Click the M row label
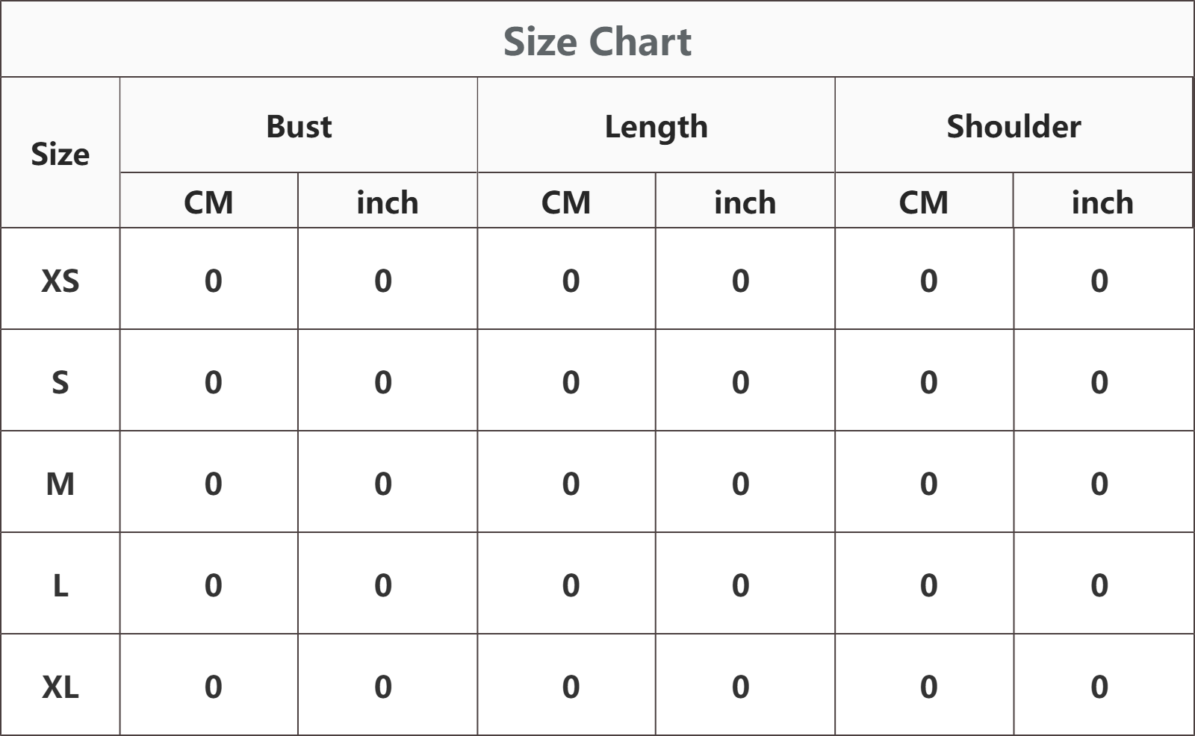This screenshot has width=1195, height=736. coord(60,482)
